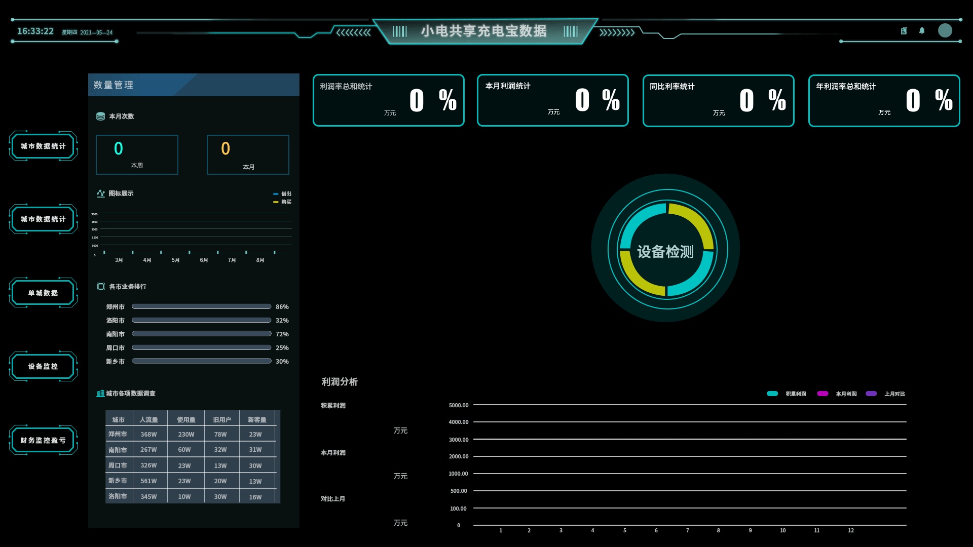
Task: Click the 本月利润统计 stat card
Action: [x=552, y=100]
